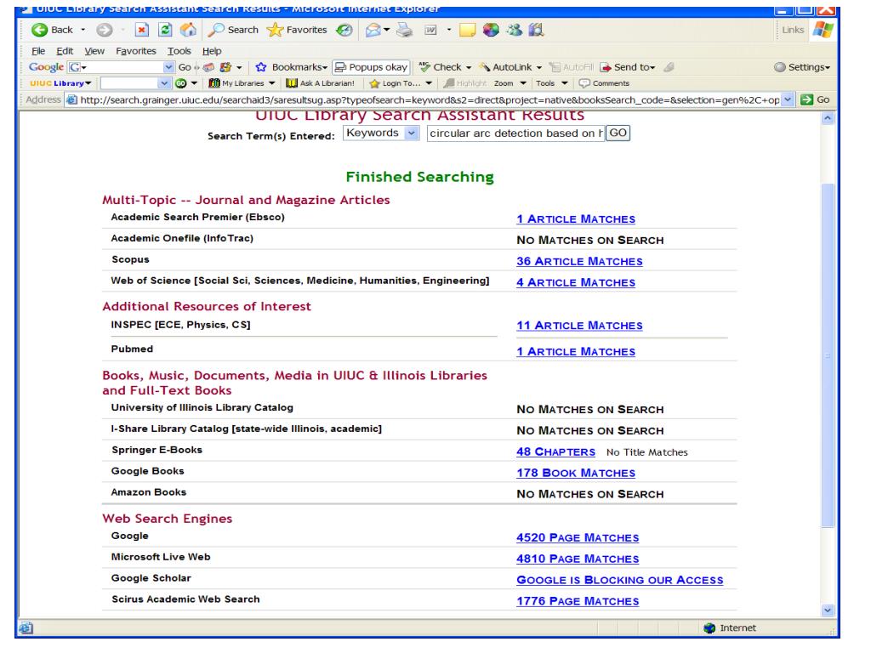
Task: Click the Google toolbar search field
Action: [x=122, y=67]
